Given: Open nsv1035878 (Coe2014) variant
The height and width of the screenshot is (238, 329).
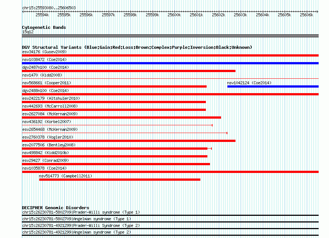Looking at the screenshot, I should (44, 168).
